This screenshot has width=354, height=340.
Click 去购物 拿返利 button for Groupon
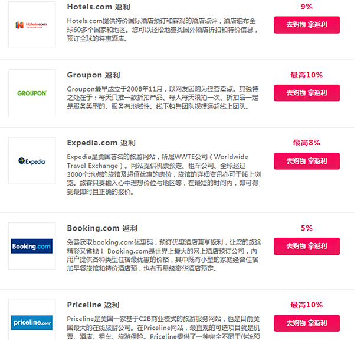[307, 93]
